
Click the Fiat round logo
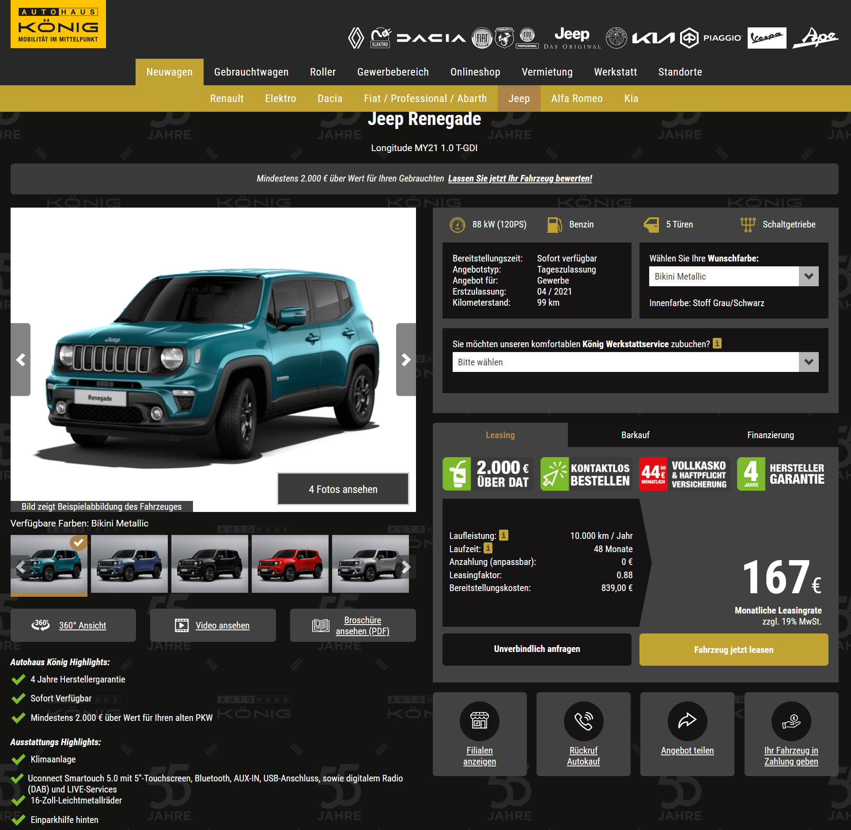tap(482, 38)
